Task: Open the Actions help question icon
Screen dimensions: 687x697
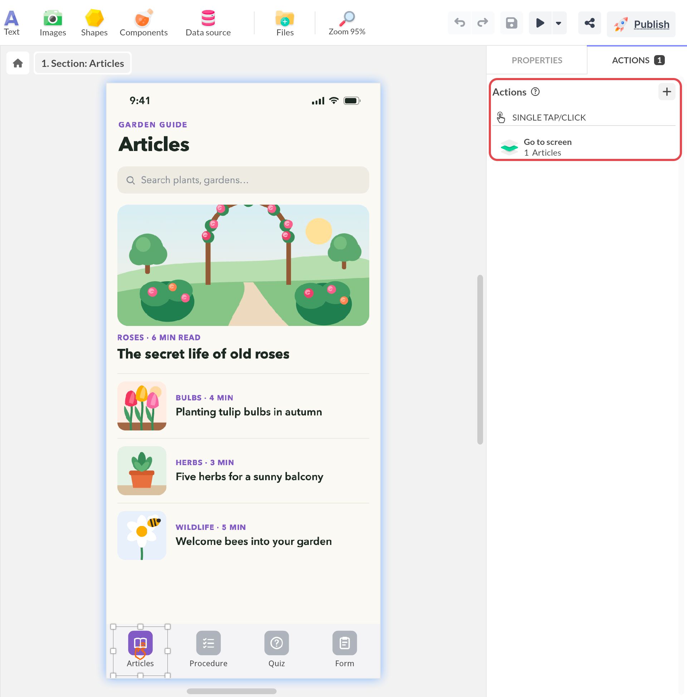Action: click(x=535, y=92)
